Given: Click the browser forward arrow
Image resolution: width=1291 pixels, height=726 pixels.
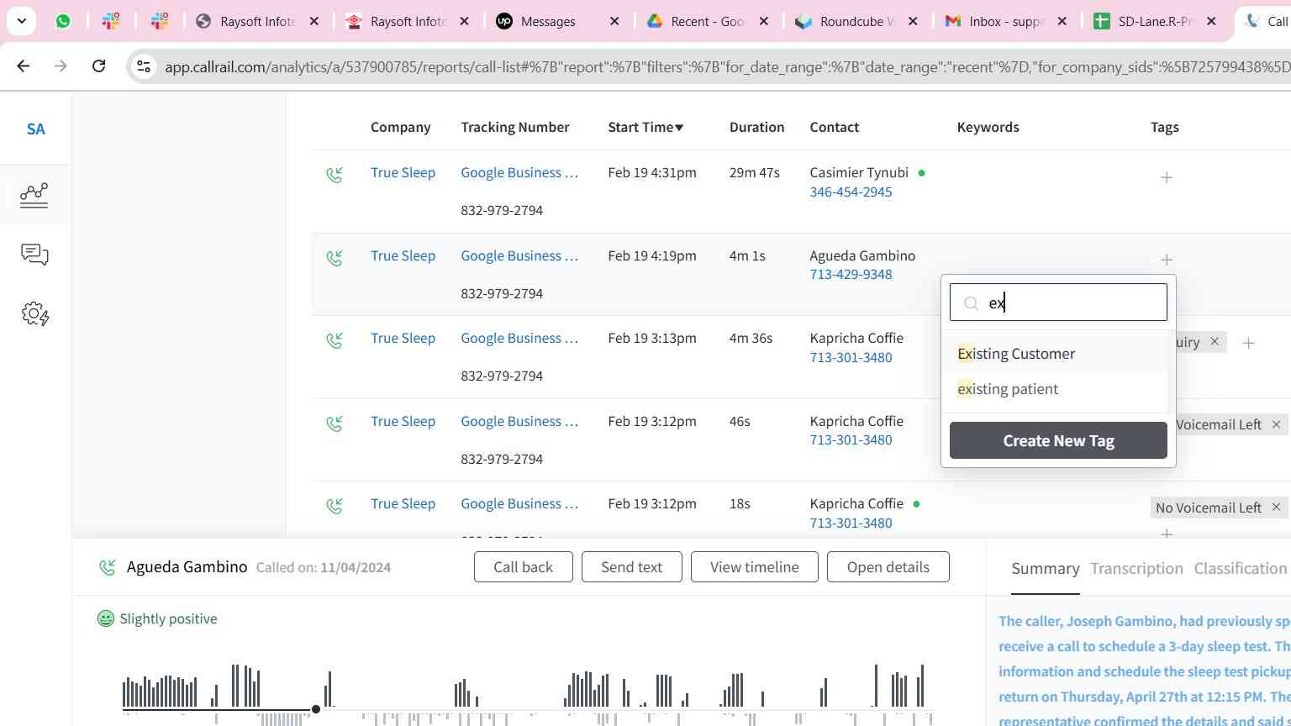Looking at the screenshot, I should click(x=61, y=66).
